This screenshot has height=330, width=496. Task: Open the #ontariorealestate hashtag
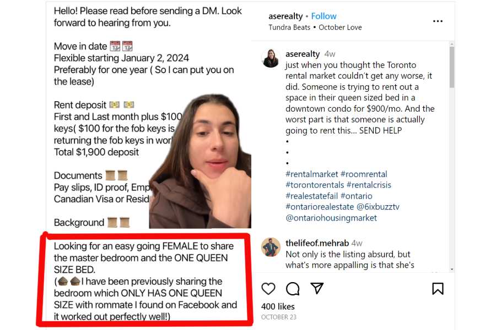coord(320,207)
